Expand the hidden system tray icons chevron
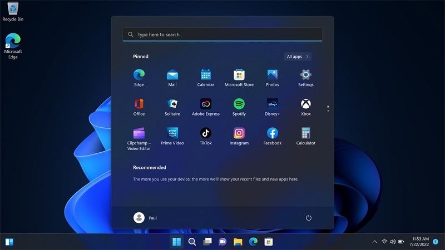This screenshot has height=250, width=445. point(374,242)
